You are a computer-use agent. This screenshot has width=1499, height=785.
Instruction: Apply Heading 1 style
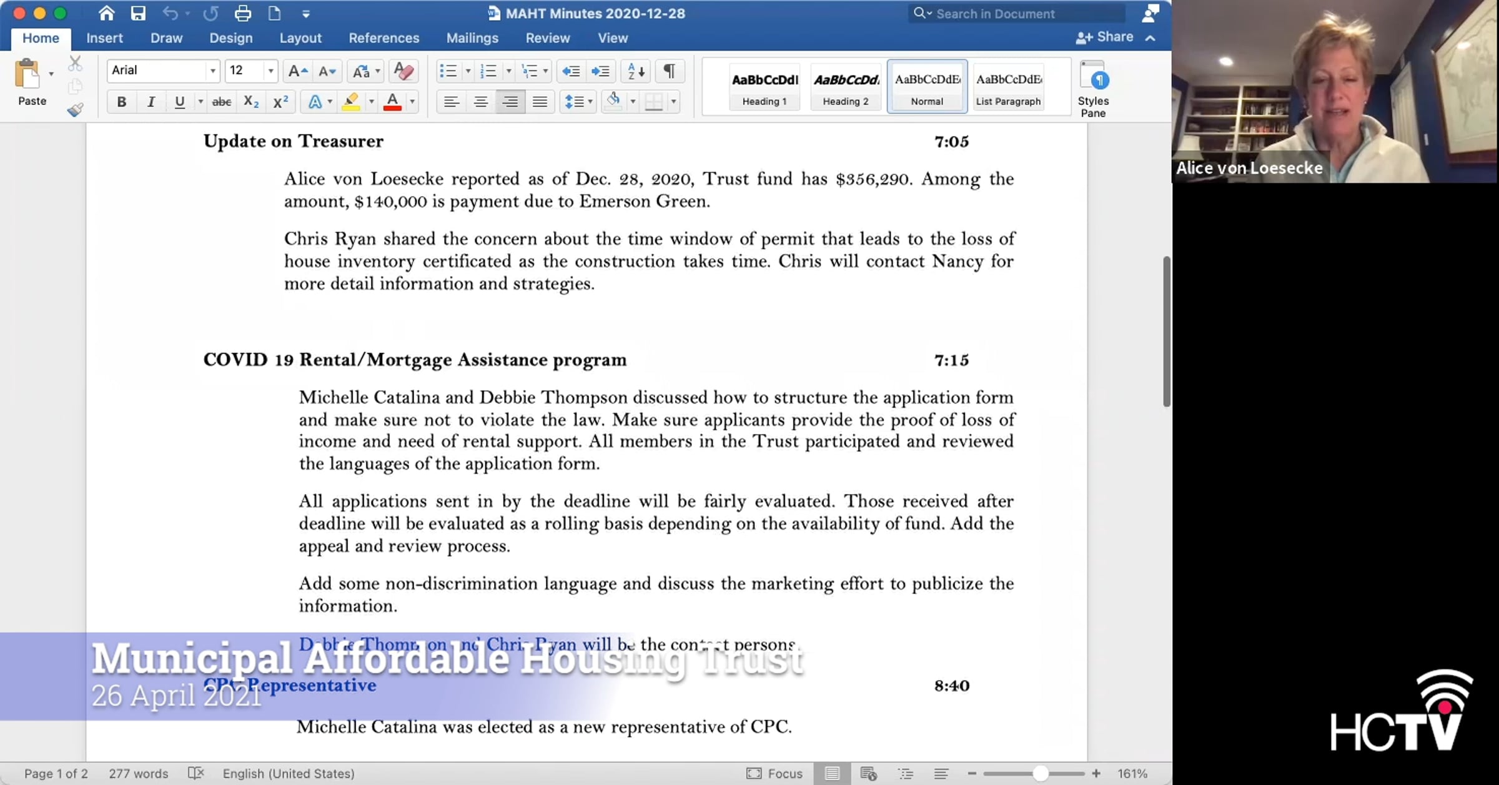(764, 87)
